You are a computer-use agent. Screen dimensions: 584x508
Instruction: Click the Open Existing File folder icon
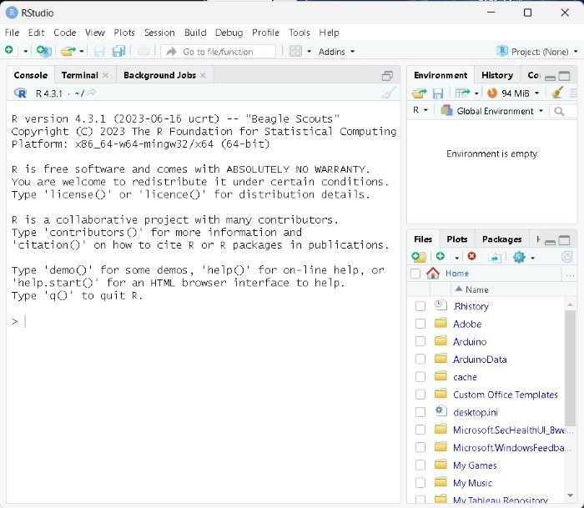pos(68,51)
